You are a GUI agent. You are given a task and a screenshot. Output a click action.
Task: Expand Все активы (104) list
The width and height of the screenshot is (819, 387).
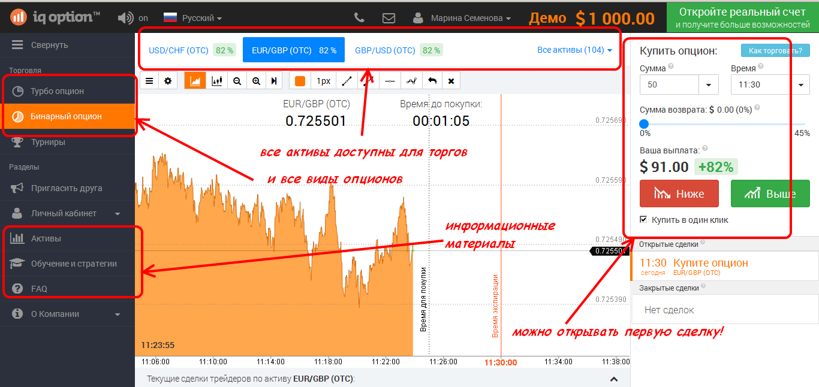[x=574, y=50]
